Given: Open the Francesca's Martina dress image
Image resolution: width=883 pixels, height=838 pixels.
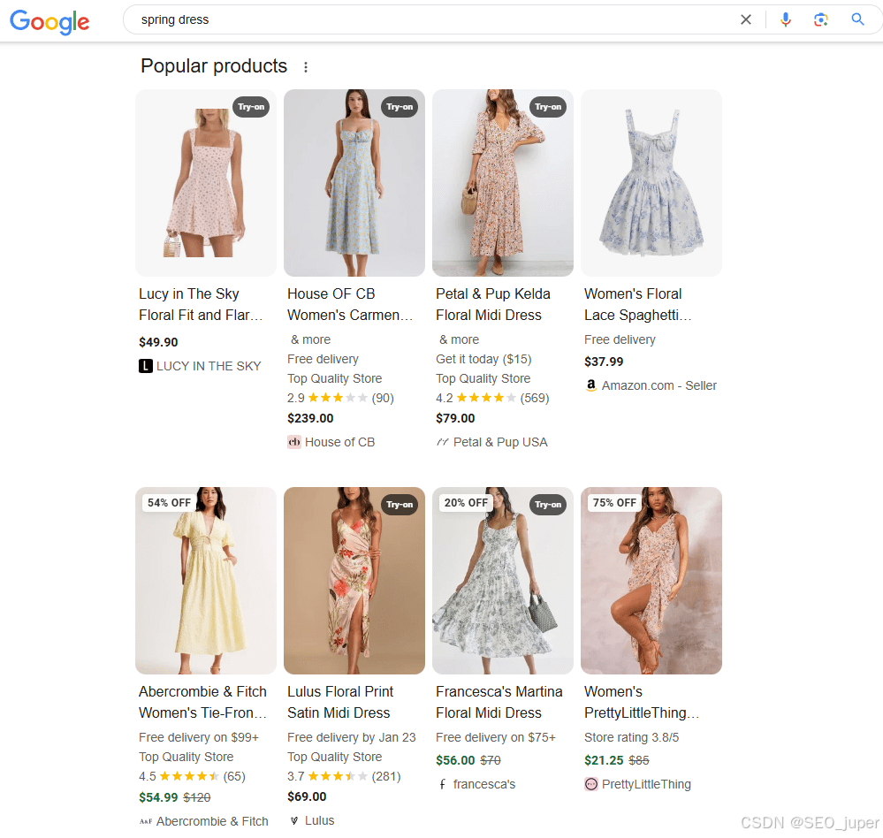Looking at the screenshot, I should (x=503, y=581).
